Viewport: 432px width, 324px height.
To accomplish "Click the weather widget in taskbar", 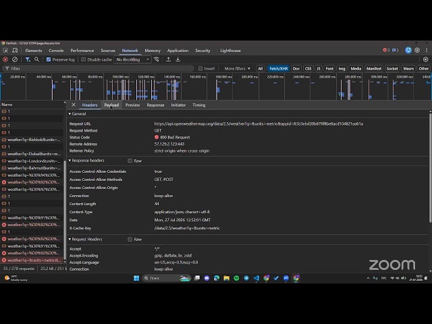I will click(x=16, y=278).
